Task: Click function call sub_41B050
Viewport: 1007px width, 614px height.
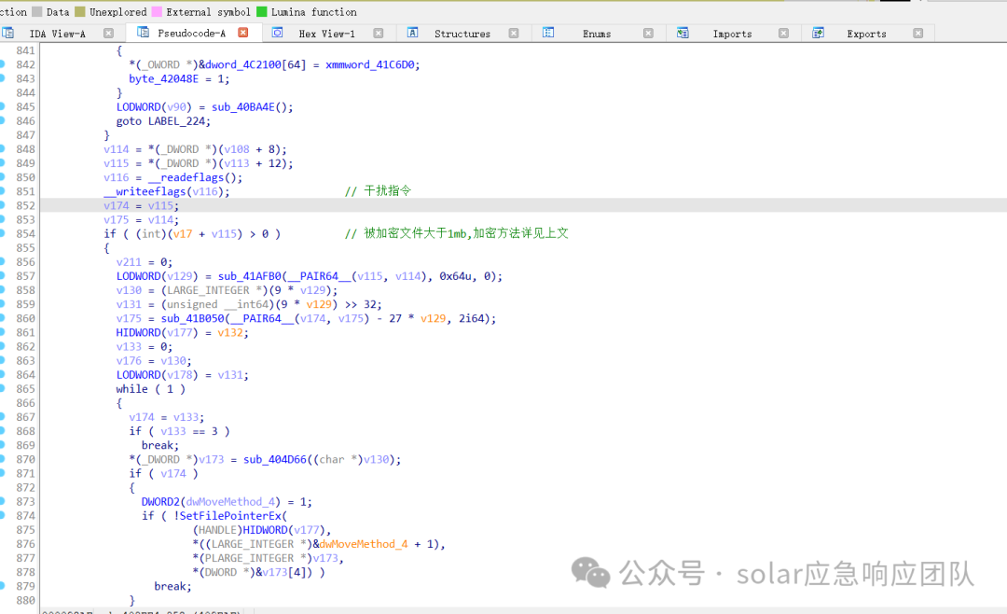Action: point(193,318)
